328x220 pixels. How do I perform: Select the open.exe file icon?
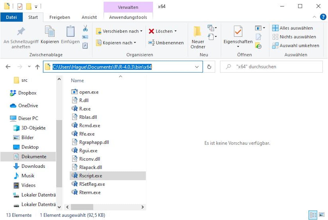pos(75,92)
